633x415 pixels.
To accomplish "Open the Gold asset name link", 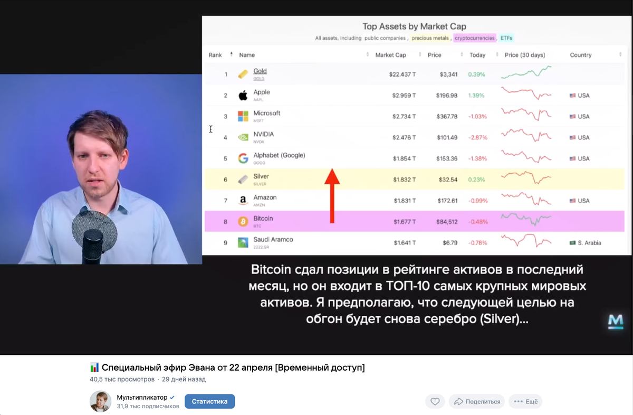I will (260, 71).
